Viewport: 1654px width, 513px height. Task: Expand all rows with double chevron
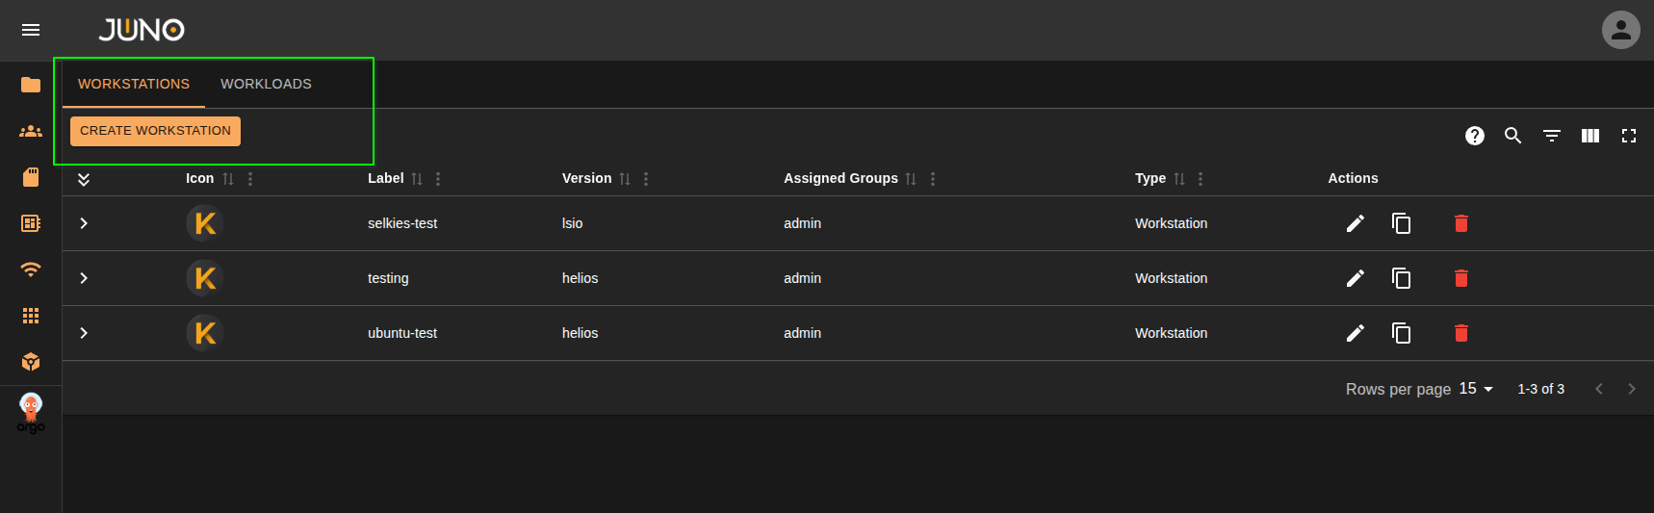pyautogui.click(x=84, y=179)
